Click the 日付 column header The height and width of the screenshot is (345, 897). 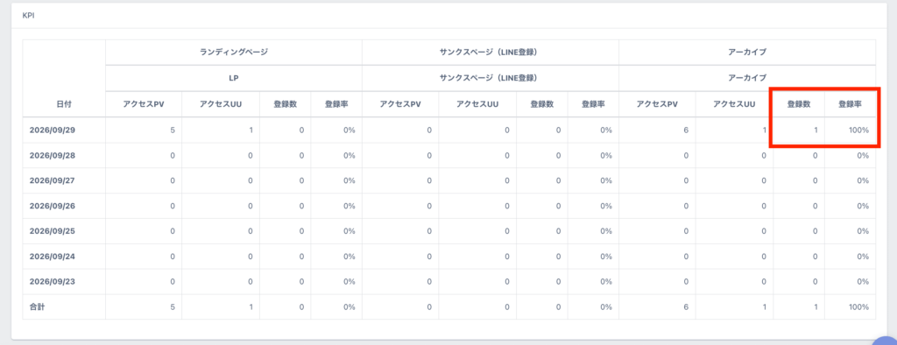click(x=64, y=104)
